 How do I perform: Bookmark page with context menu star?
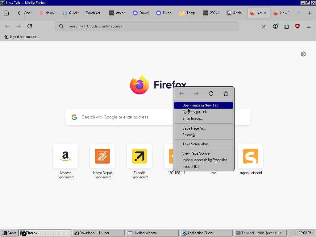(x=226, y=94)
